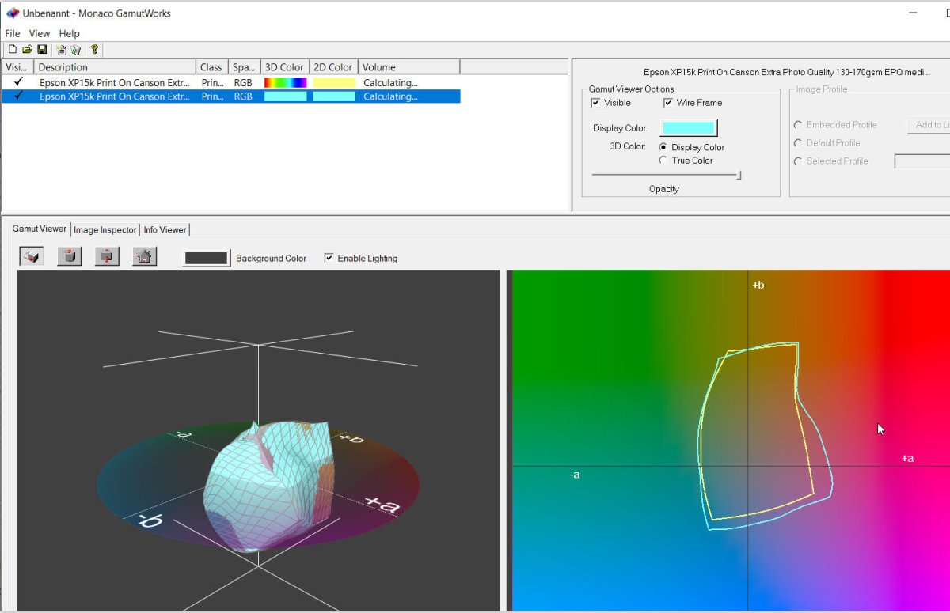Toggle the Wire Frame checkbox
Viewport: 950px width, 613px height.
coord(668,103)
